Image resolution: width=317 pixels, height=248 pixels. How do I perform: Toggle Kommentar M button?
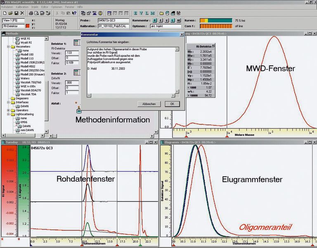178,20
